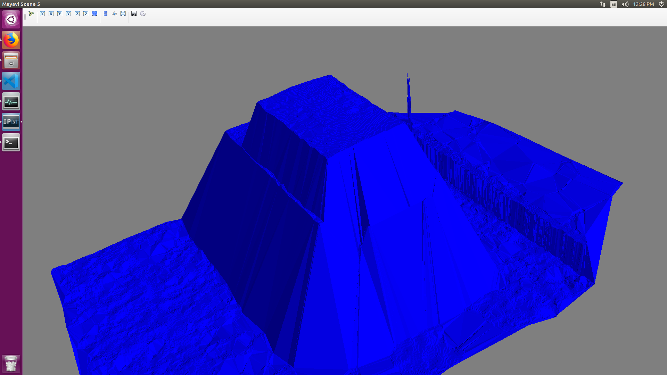Switch to the -X axis view
The image size is (667, 375).
[x=51, y=14]
